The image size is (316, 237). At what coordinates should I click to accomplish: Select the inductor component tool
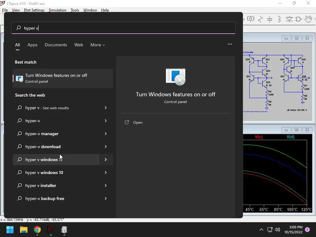(279, 19)
